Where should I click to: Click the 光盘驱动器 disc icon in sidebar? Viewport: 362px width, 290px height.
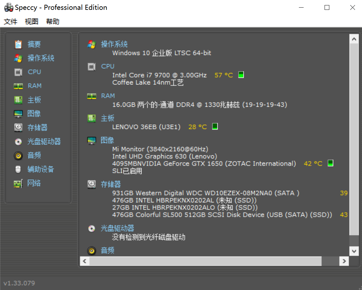(x=18, y=142)
